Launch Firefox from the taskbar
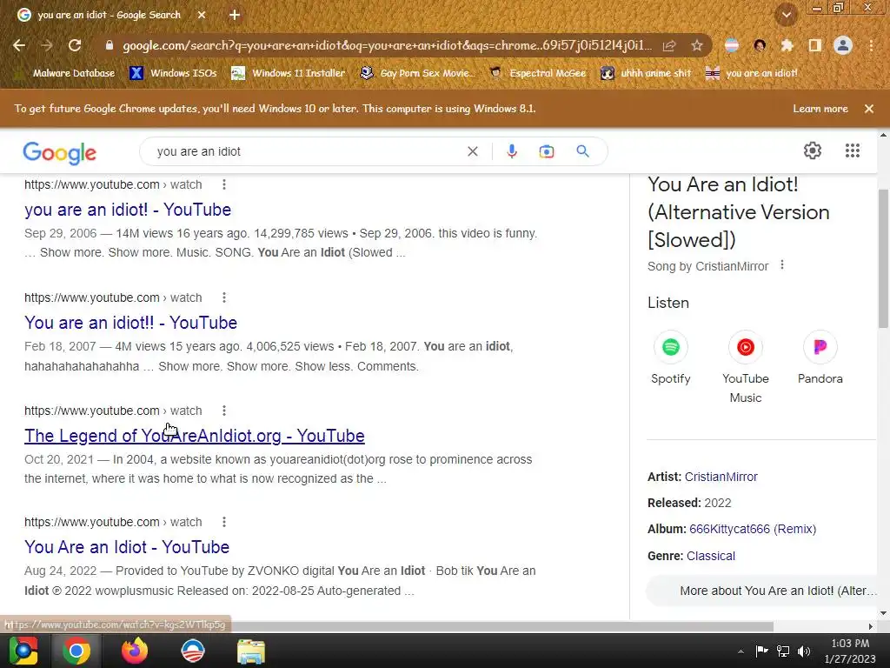This screenshot has width=890, height=668. click(135, 651)
